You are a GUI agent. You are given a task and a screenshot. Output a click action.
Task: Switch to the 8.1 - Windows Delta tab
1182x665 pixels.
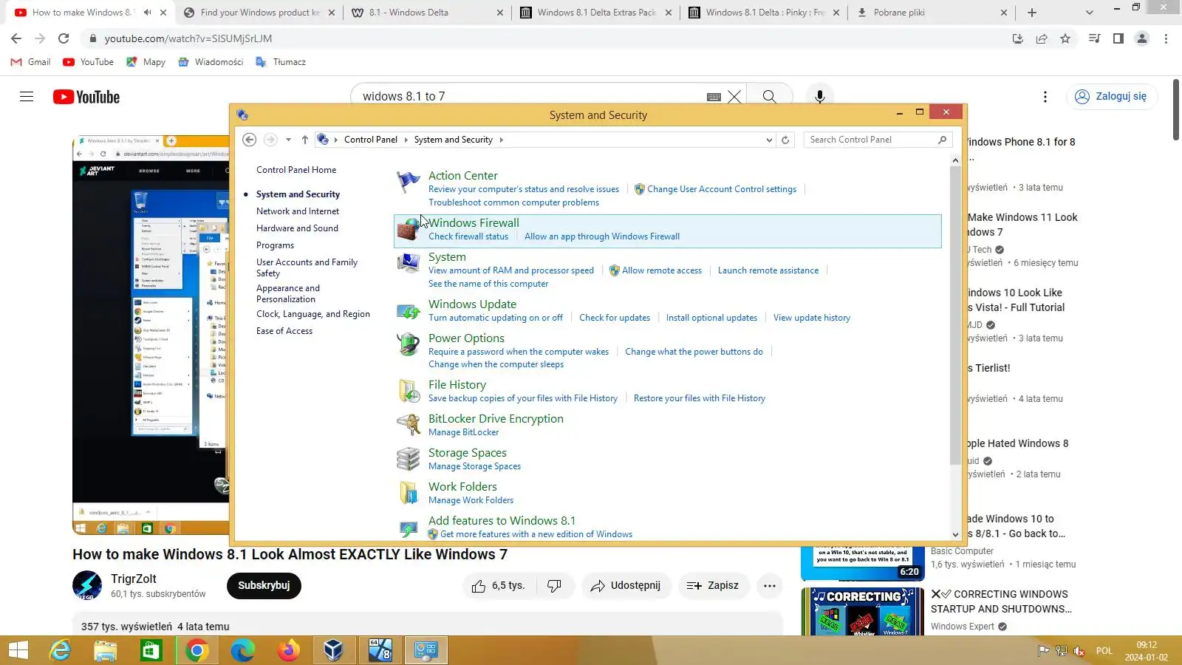[427, 13]
